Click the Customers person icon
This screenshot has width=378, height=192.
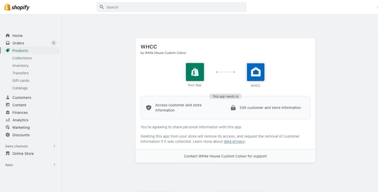8,97
